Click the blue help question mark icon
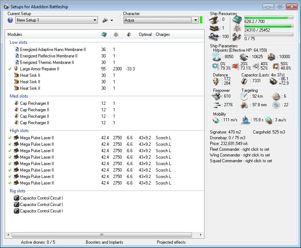This screenshot has width=301, height=248. pyautogui.click(x=10, y=20)
